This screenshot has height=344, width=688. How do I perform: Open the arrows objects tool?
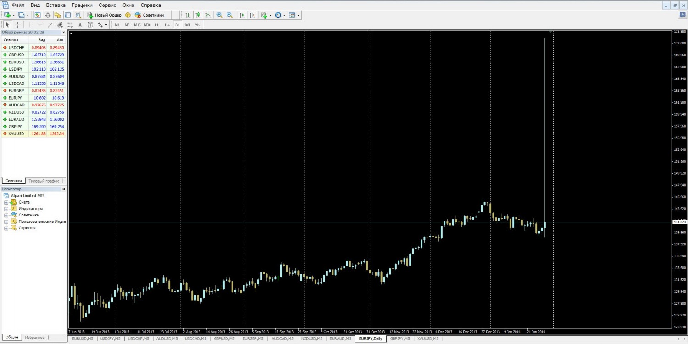(x=100, y=25)
